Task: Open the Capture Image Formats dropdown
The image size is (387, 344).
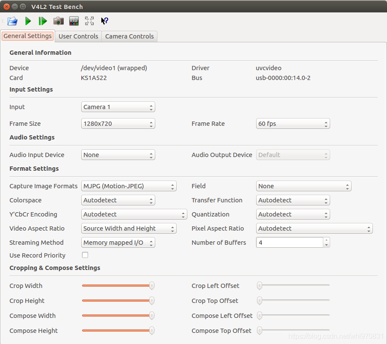Action: (x=129, y=186)
